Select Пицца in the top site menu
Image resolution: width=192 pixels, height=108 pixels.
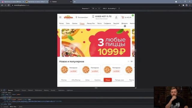pyautogui.click(x=82, y=23)
